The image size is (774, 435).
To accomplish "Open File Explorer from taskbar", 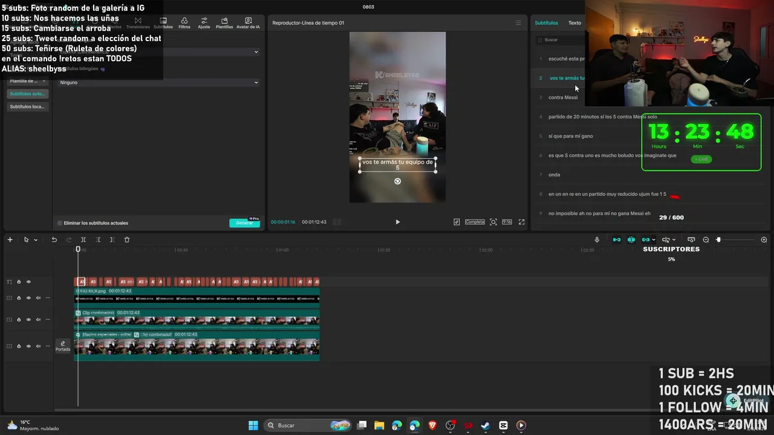I will [379, 425].
